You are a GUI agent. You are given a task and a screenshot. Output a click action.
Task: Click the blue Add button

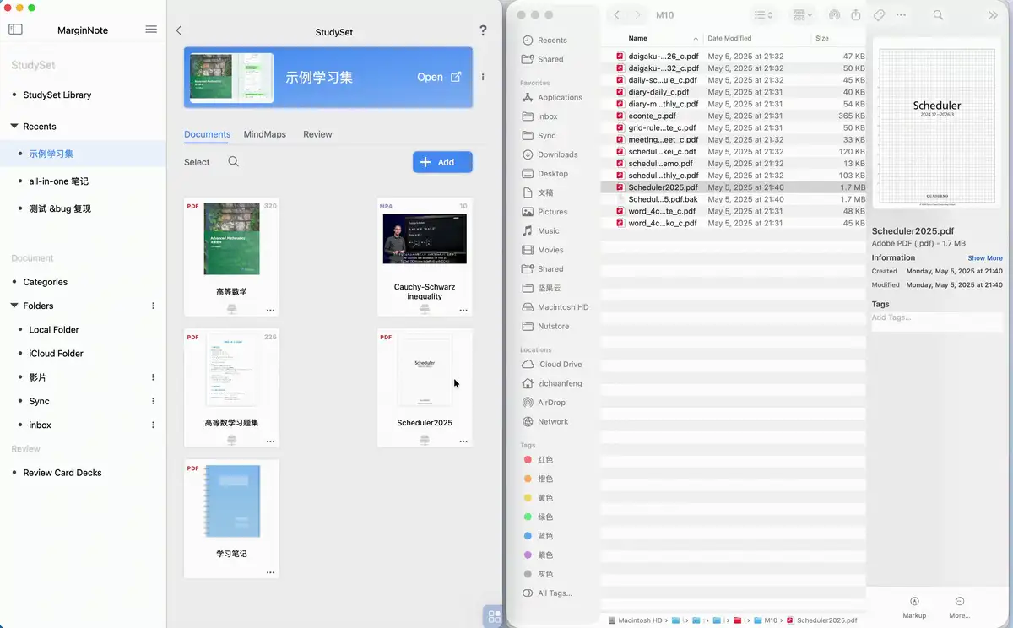click(442, 162)
